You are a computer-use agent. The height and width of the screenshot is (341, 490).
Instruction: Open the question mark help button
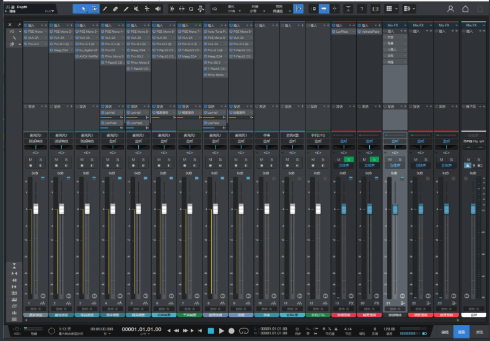point(362,9)
